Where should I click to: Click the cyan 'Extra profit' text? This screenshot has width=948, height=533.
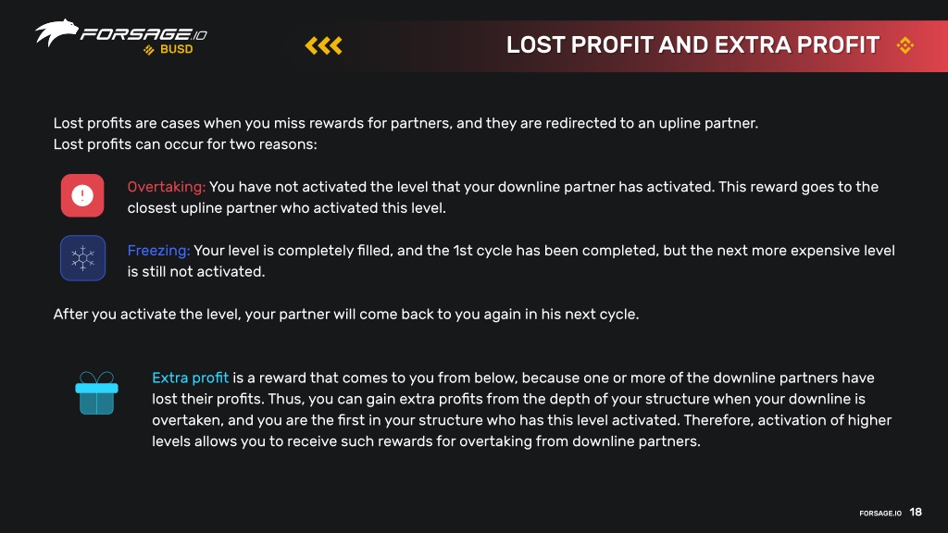190,378
